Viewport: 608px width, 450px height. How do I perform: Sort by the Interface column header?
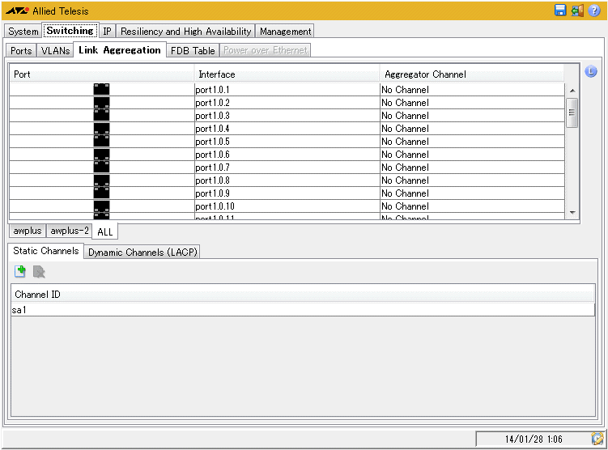click(x=287, y=74)
